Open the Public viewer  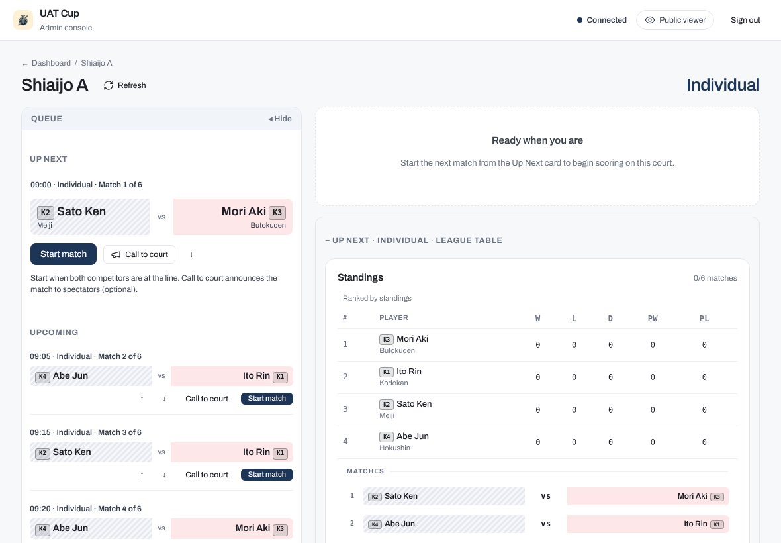pyautogui.click(x=675, y=20)
